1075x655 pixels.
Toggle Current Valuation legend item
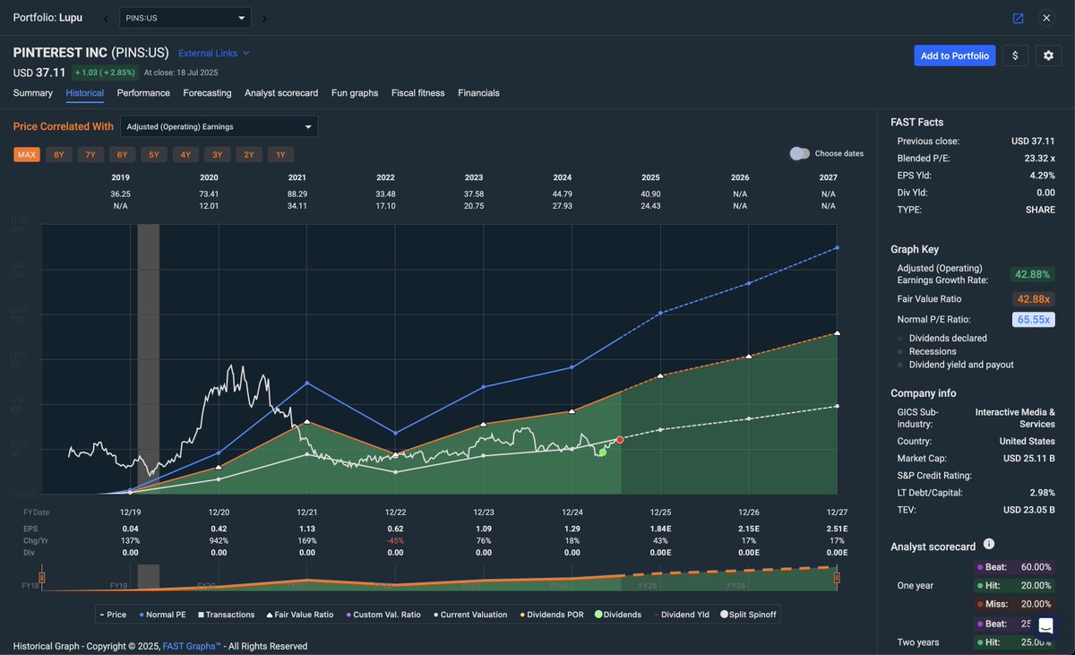tap(469, 615)
